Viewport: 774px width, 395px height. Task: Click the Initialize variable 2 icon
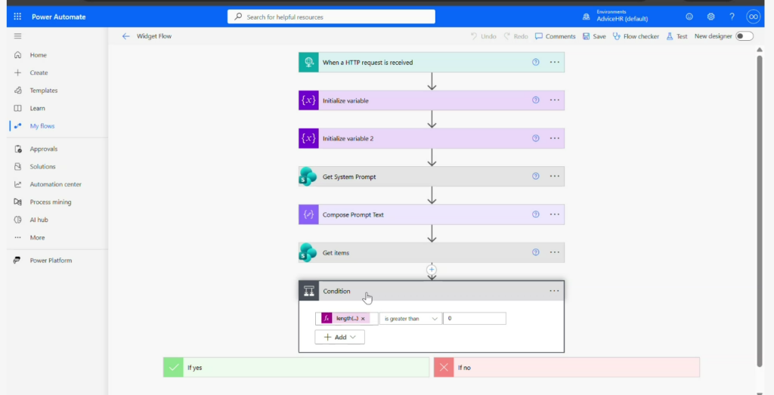pos(308,138)
